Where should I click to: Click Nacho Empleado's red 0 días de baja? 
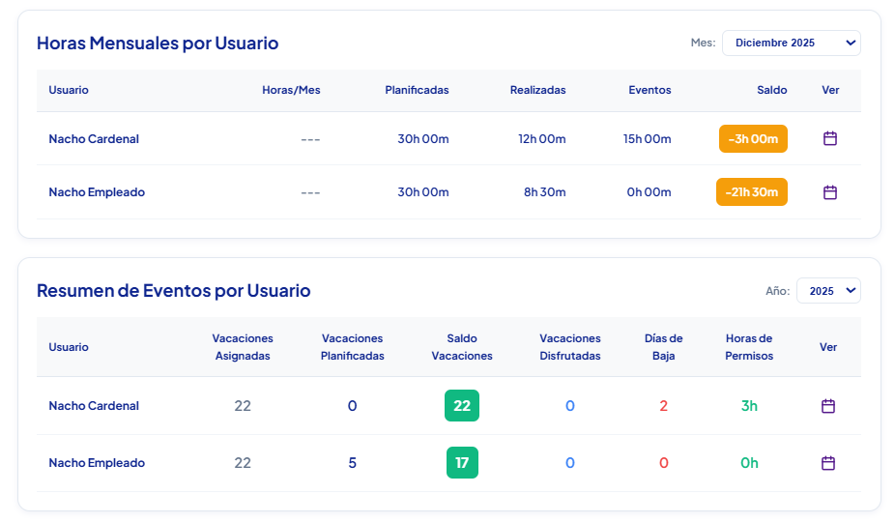pyautogui.click(x=663, y=462)
